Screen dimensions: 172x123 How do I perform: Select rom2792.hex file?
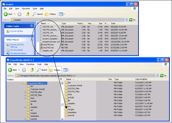(x=48, y=48)
